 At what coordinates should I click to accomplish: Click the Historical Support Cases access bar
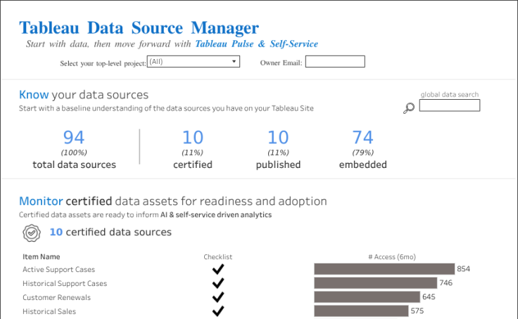[375, 283]
